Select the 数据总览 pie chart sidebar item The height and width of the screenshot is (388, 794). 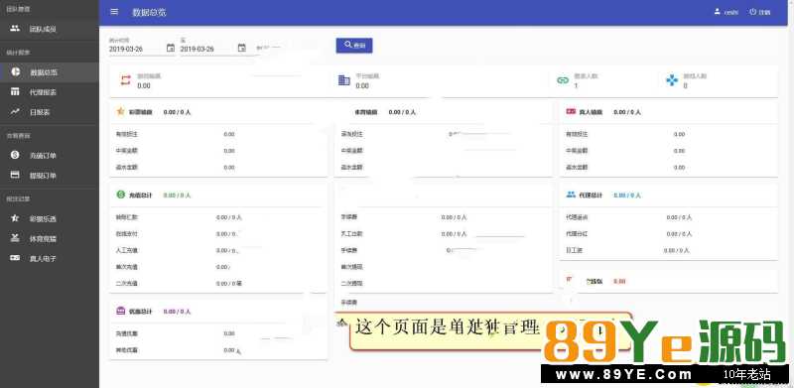click(49, 72)
